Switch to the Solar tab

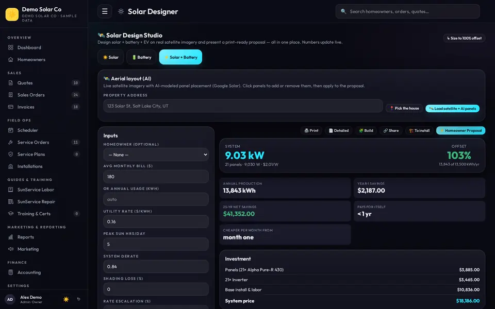[x=110, y=57]
